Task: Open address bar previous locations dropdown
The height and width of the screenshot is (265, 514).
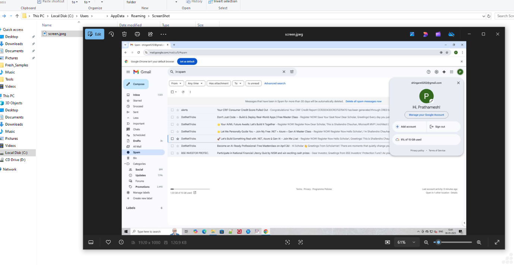Action: coord(483,16)
